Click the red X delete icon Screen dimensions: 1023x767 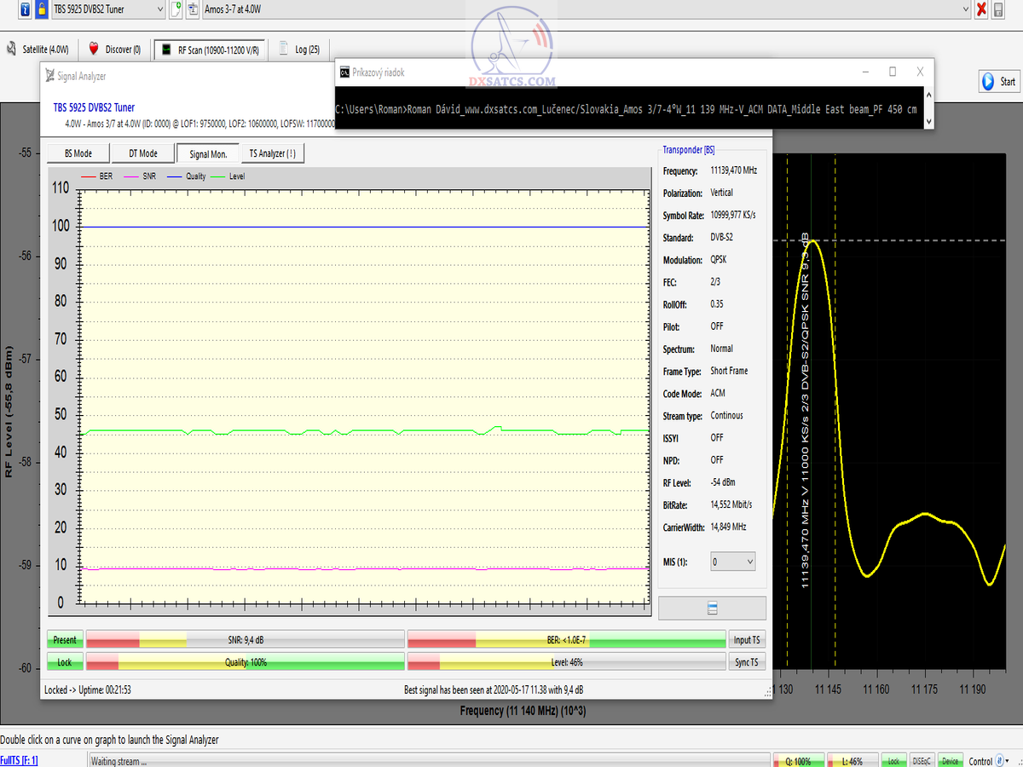tap(981, 9)
